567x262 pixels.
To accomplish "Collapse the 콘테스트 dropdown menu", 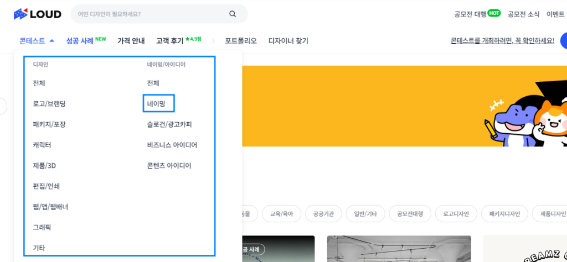I will pos(37,41).
